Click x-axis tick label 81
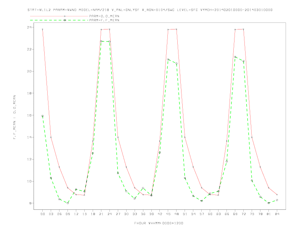The image size is (302, 233). [269, 214]
